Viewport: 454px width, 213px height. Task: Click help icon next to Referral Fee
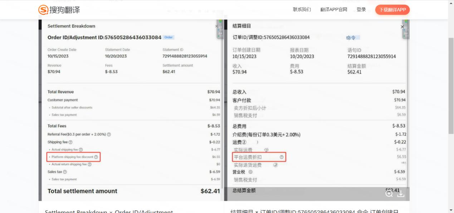109,135
